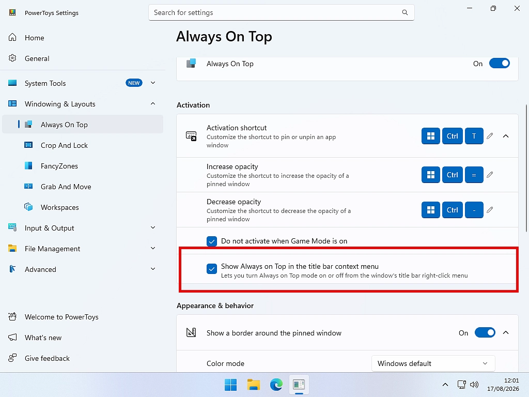Collapse the border settings card
The height and width of the screenshot is (397, 529).
point(506,332)
